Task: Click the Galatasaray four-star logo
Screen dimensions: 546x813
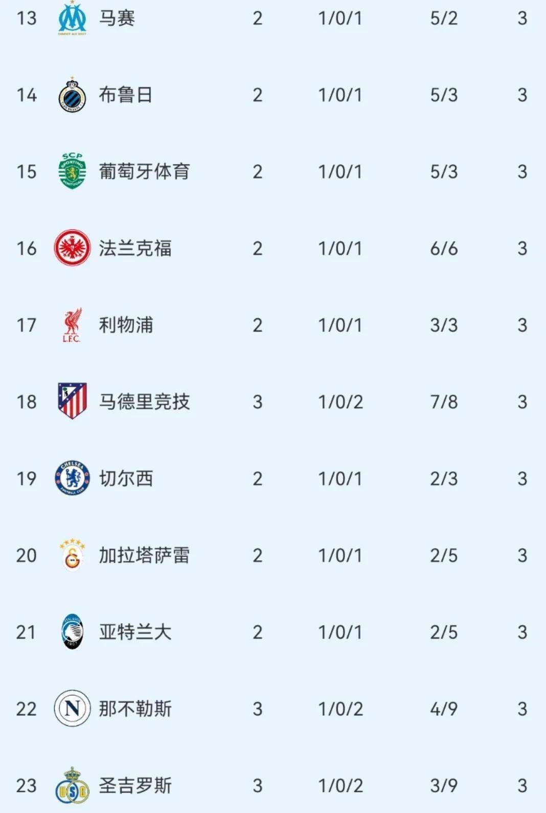Action: pos(72,555)
